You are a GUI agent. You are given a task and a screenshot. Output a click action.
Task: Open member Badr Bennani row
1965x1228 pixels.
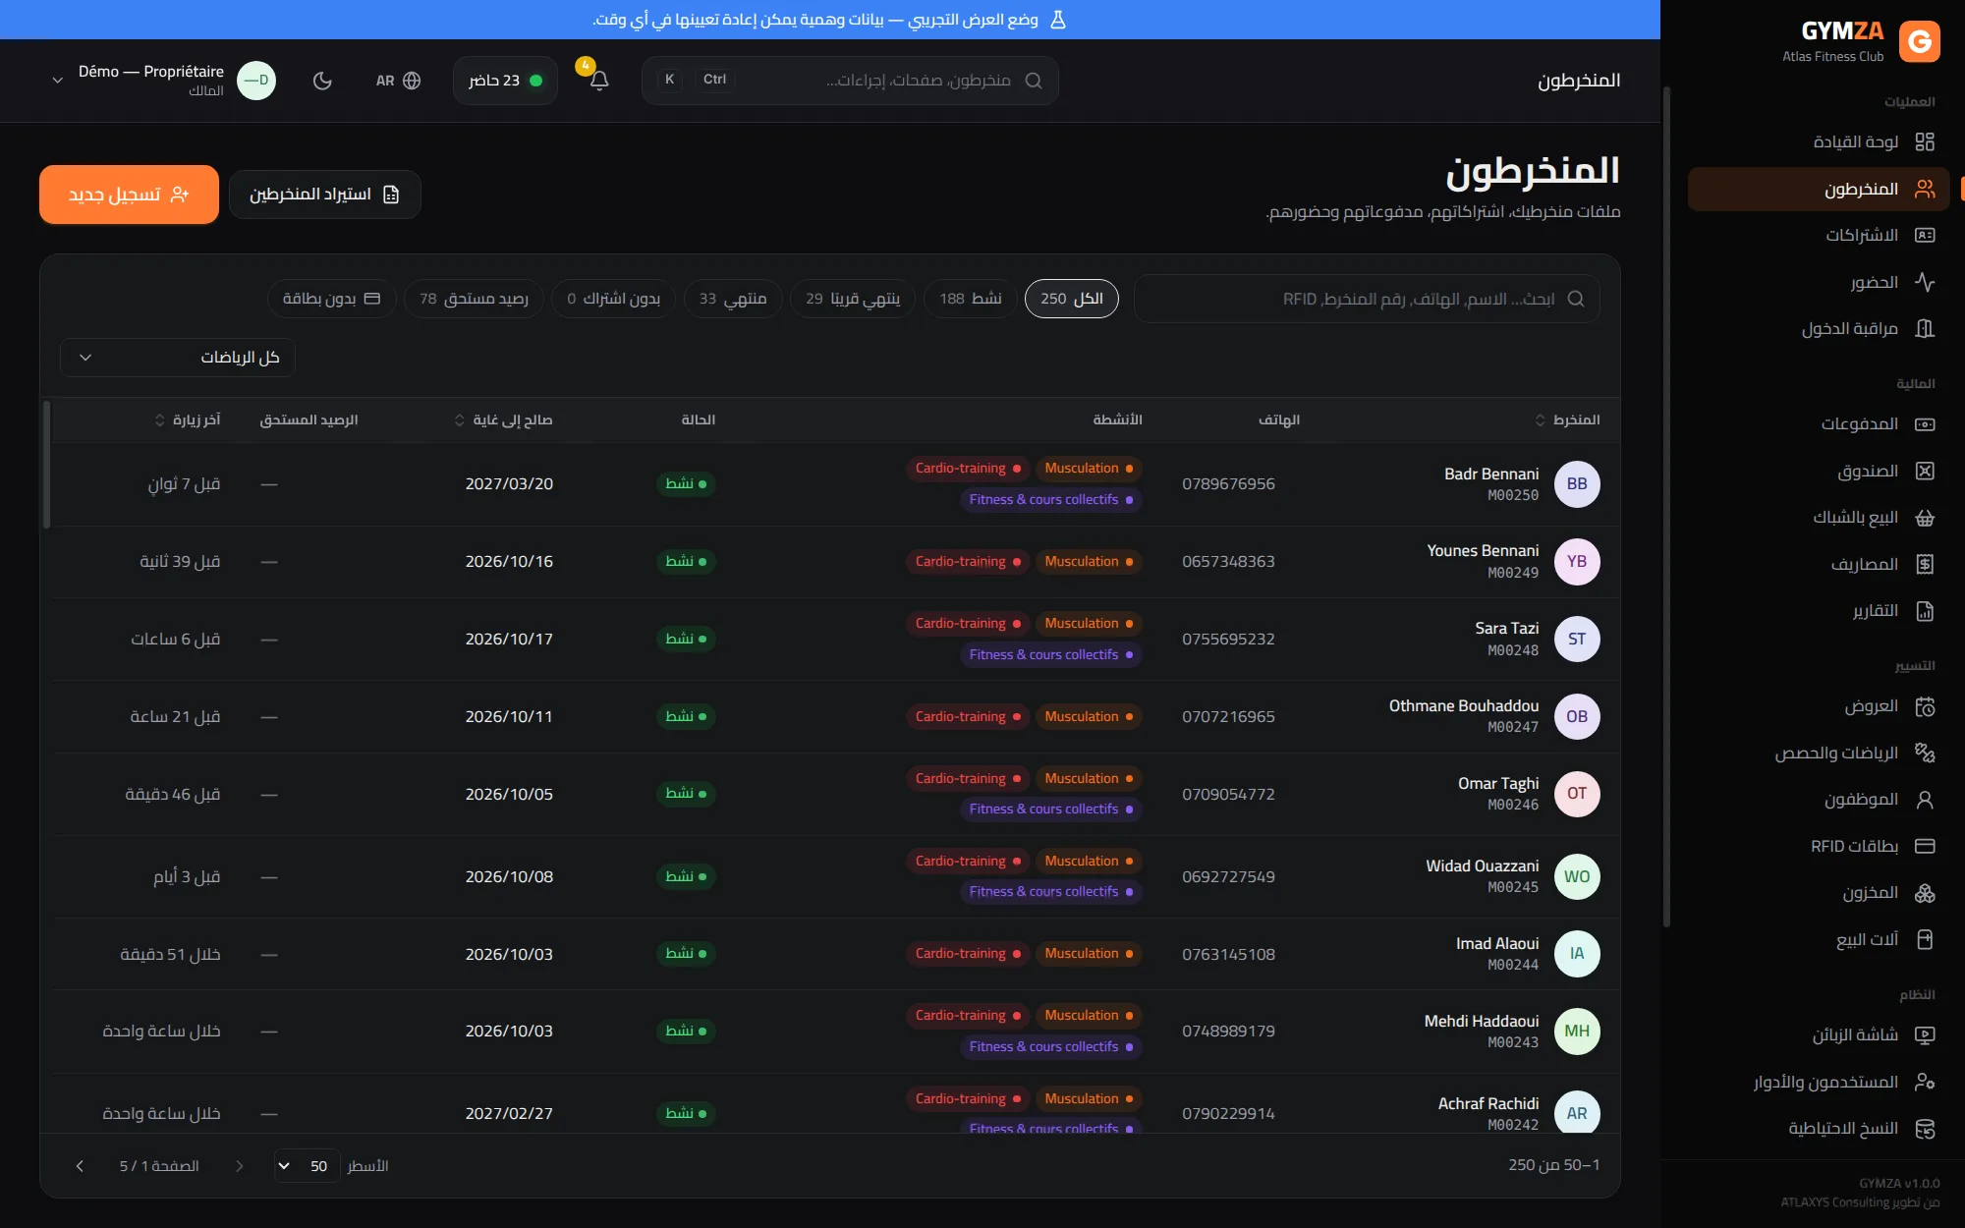click(835, 484)
